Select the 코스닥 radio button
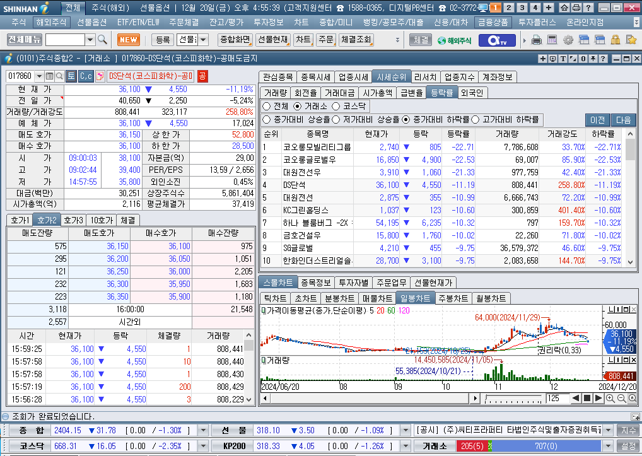 click(x=336, y=107)
